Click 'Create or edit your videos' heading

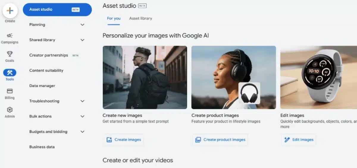(138, 160)
